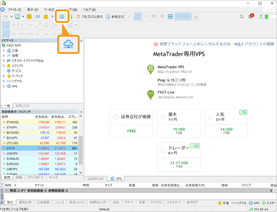
Task: Select the line chart icon
Action: pyautogui.click(x=146, y=17)
